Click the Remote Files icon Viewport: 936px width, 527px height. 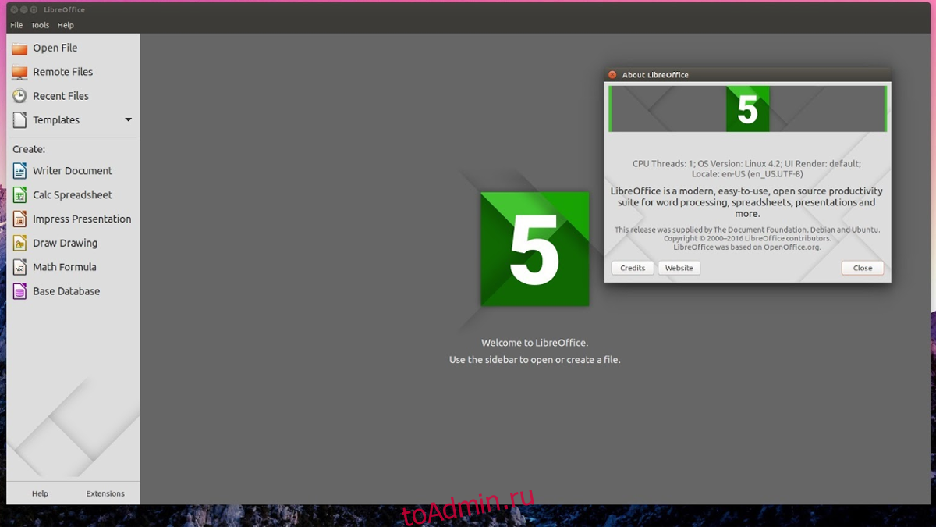coord(19,72)
